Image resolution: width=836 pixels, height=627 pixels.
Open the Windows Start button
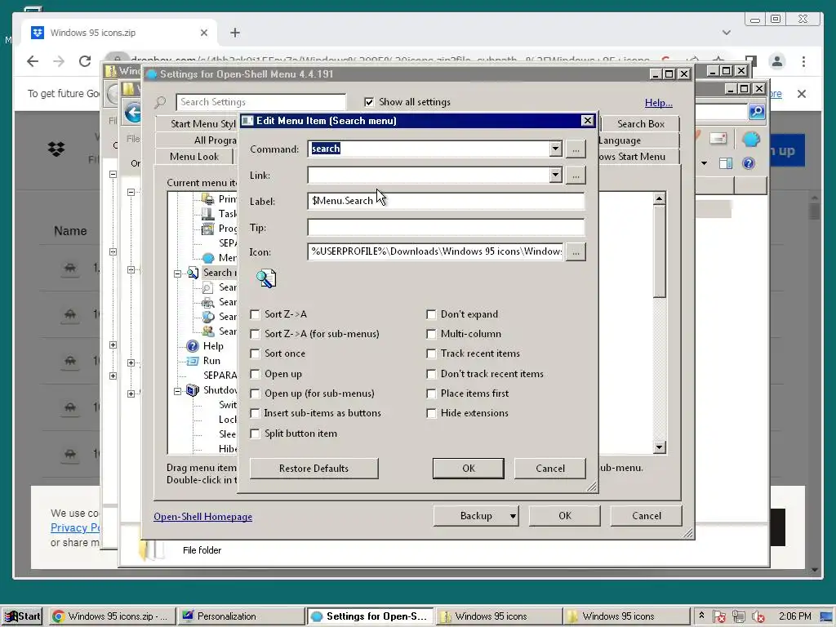(22, 616)
